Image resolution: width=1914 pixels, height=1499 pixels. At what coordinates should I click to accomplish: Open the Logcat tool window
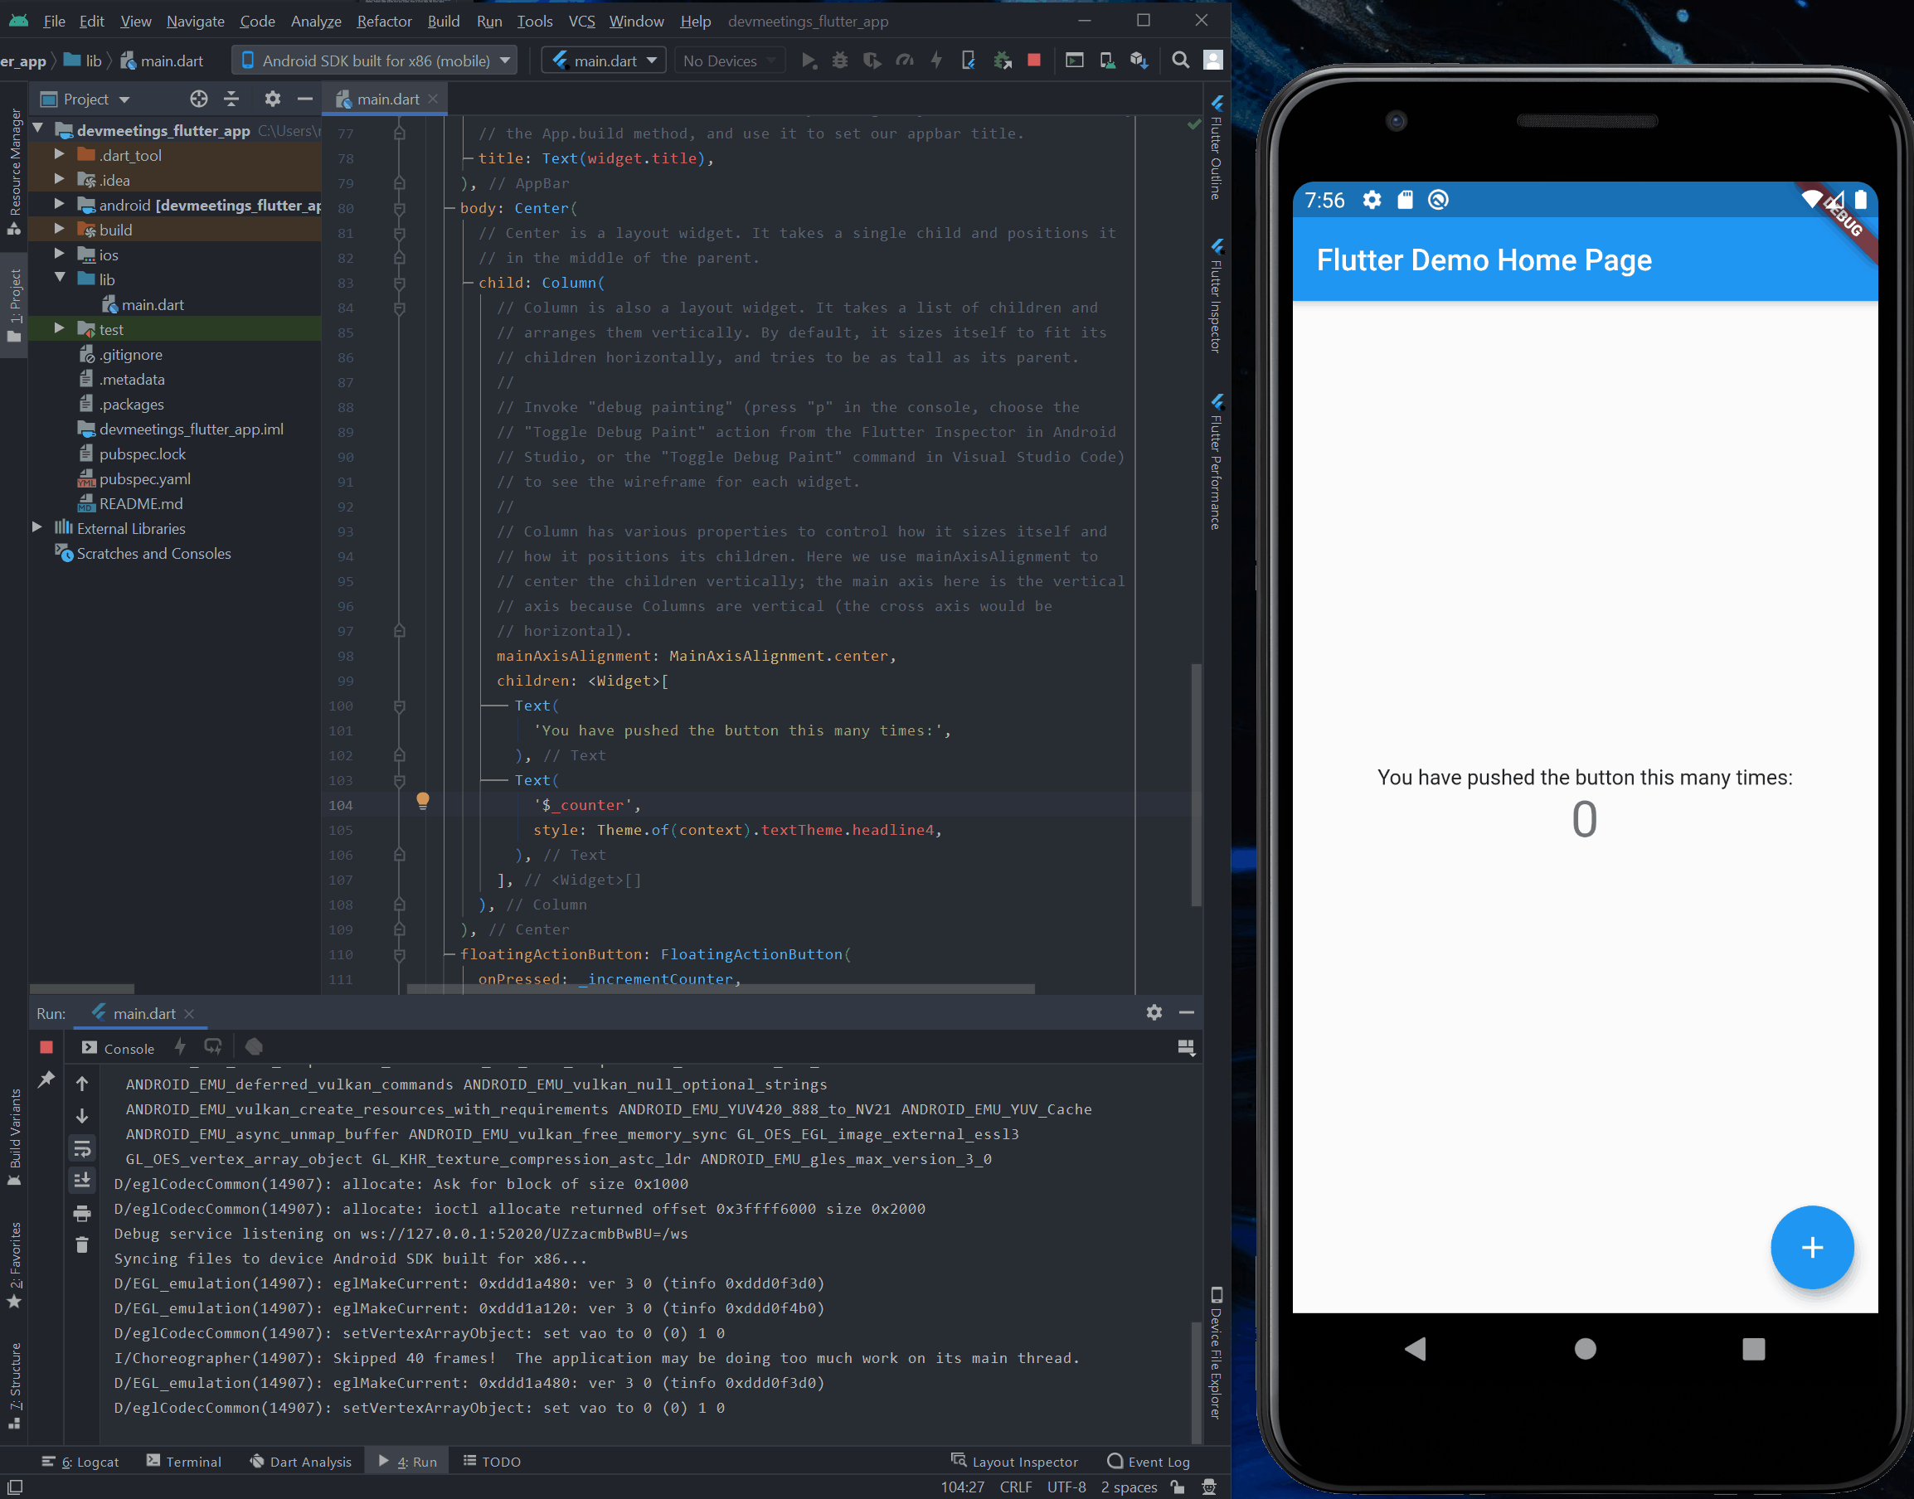point(80,1461)
